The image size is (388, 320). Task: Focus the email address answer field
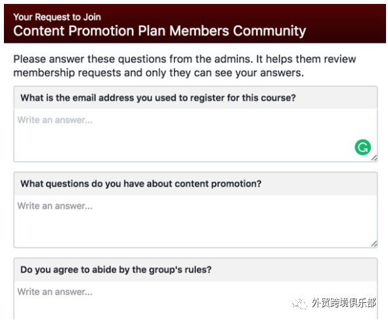pos(196,136)
